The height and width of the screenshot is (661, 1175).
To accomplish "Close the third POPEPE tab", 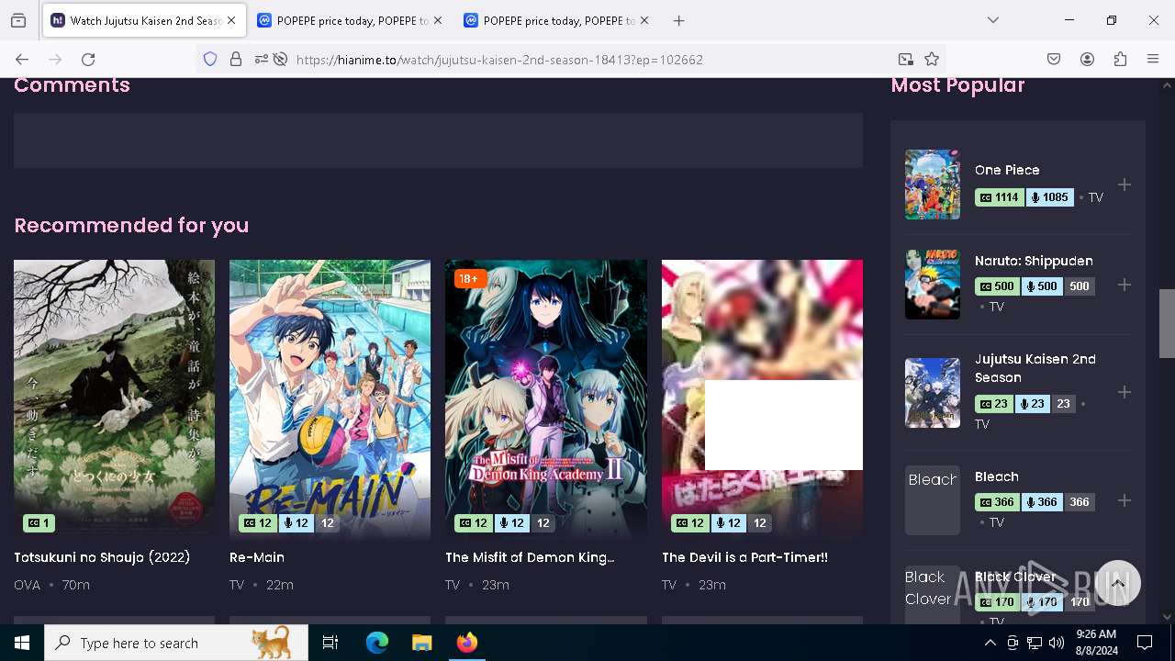I will point(644,20).
